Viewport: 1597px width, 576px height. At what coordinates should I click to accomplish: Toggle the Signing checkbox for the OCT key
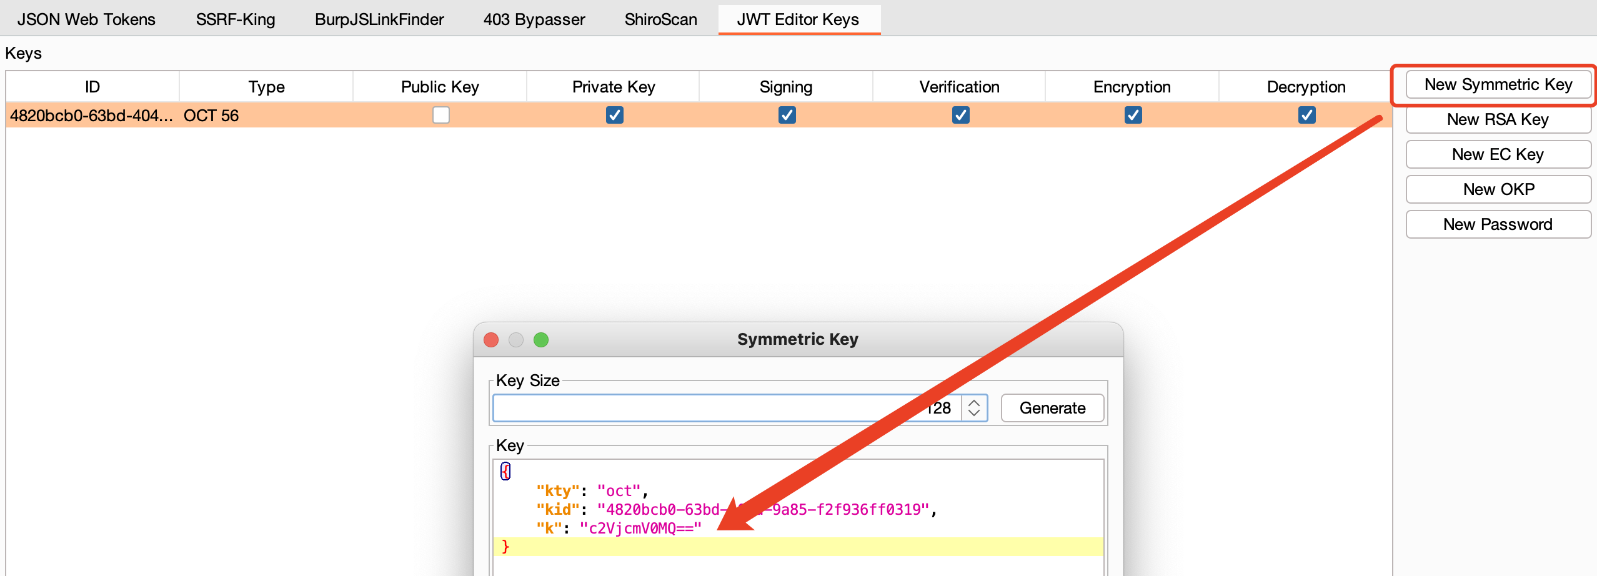coord(787,115)
